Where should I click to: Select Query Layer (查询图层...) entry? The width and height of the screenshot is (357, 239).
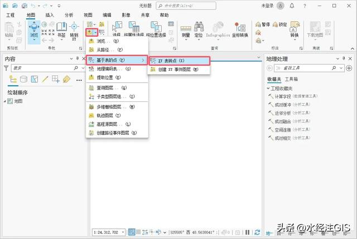[117, 88]
